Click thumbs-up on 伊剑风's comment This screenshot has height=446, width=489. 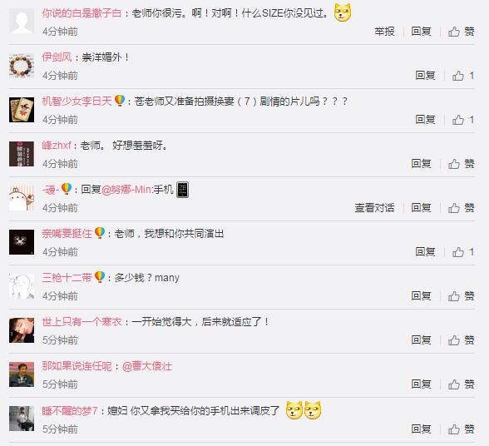(463, 75)
